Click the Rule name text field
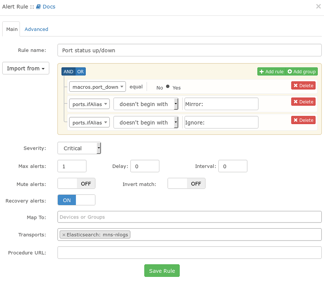The width and height of the screenshot is (324, 282). click(189, 50)
